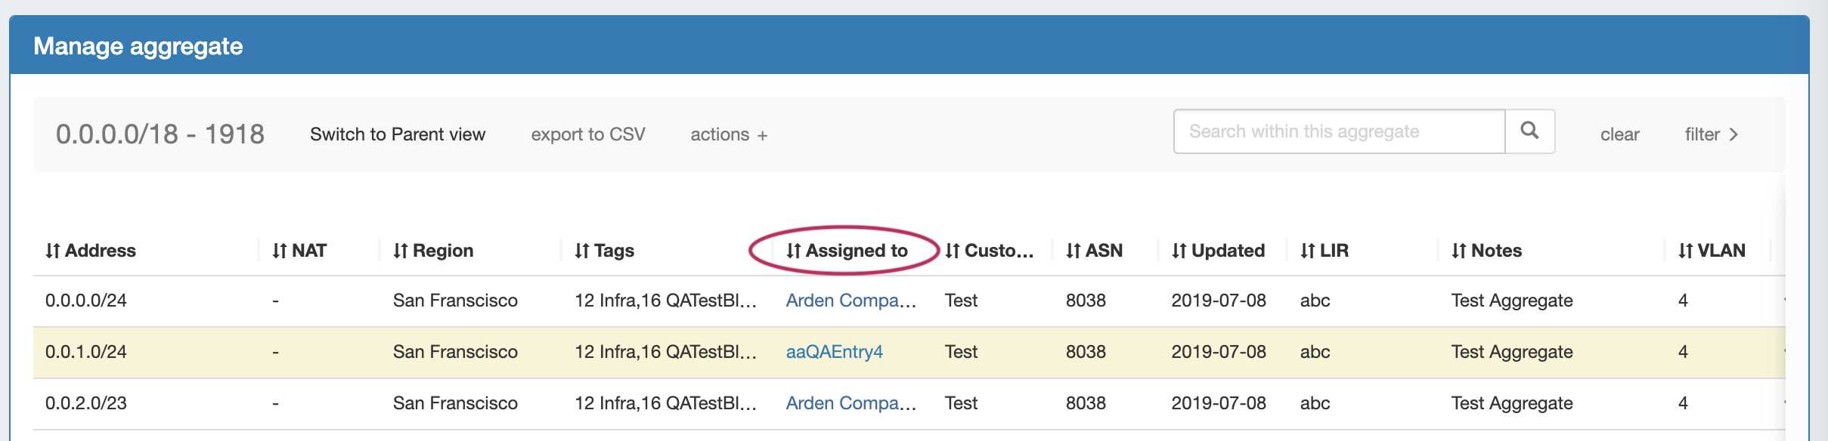
Task: Clear the current search
Action: 1619,134
